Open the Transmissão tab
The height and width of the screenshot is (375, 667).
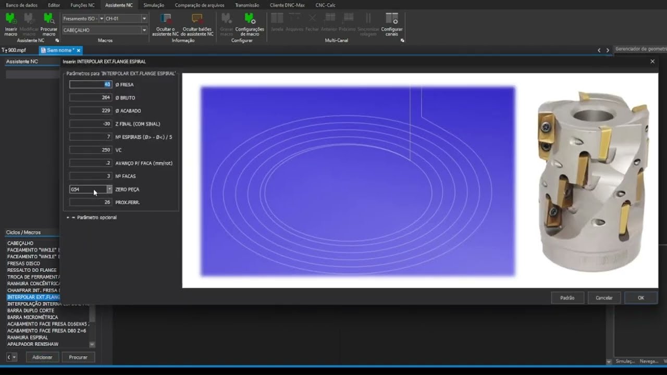[x=247, y=5]
